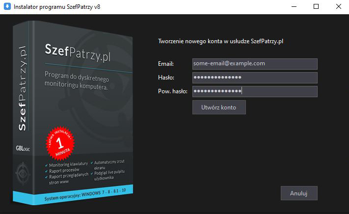349x214 pixels.
Task: Click the red '1 minuta' installation badge
Action: coord(60,143)
